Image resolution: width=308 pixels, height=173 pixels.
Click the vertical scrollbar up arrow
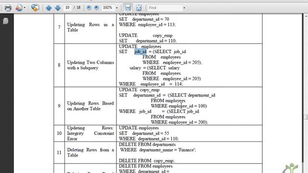click(x=306, y=16)
